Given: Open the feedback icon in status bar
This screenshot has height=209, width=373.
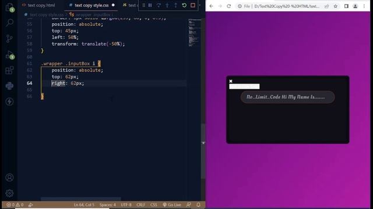Looking at the screenshot, I should tap(189, 205).
